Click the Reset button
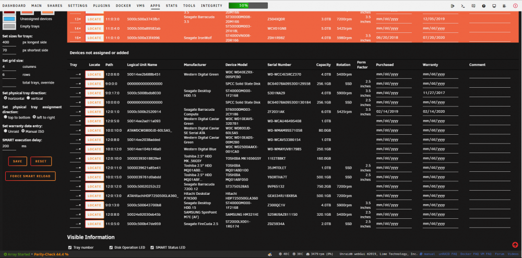This screenshot has height=258, width=522. click(41, 161)
